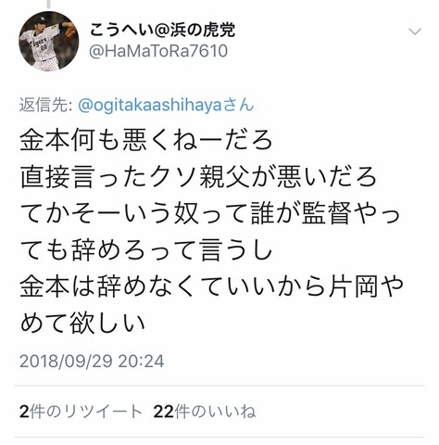439x445 pixels.
Task: Select the line ても辞めろって言うし
Action: click(x=146, y=250)
